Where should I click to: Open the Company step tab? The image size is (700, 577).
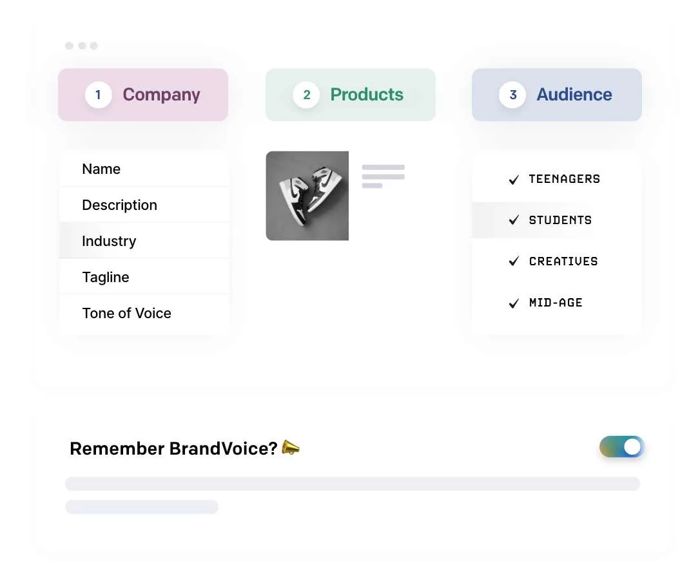pos(143,95)
